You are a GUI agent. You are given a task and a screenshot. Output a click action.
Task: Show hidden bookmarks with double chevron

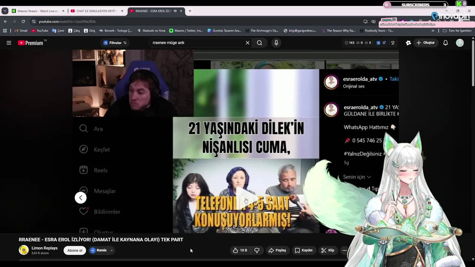pyautogui.click(x=433, y=31)
